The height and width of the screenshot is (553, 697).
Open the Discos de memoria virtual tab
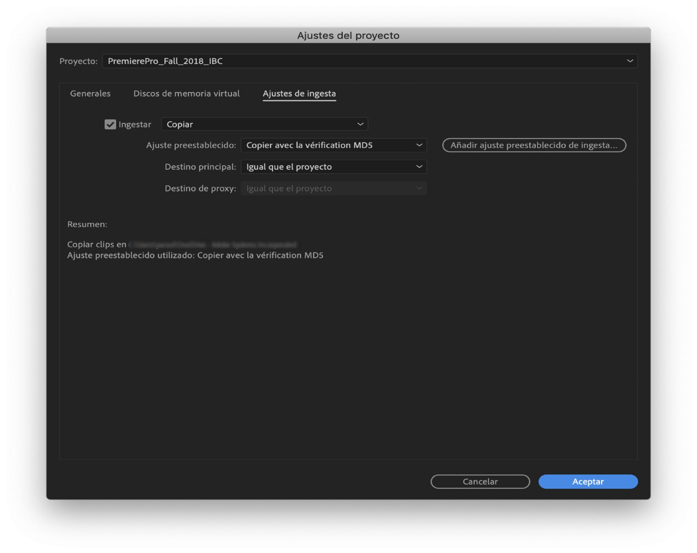tap(186, 94)
